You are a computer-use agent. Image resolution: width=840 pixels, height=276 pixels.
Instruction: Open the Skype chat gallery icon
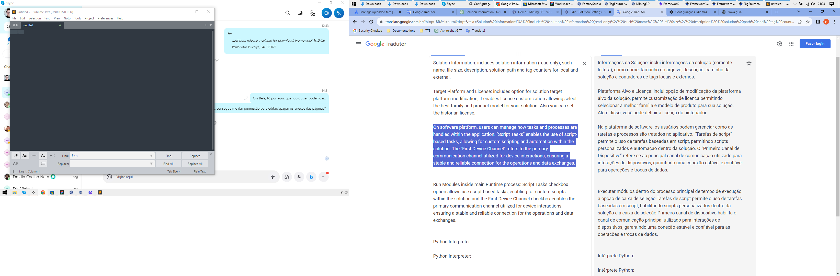(x=300, y=13)
